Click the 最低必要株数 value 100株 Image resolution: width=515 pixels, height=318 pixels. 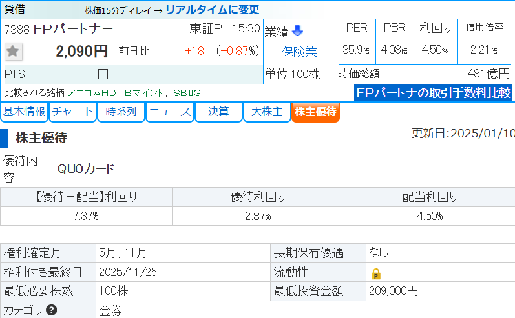pos(114,291)
